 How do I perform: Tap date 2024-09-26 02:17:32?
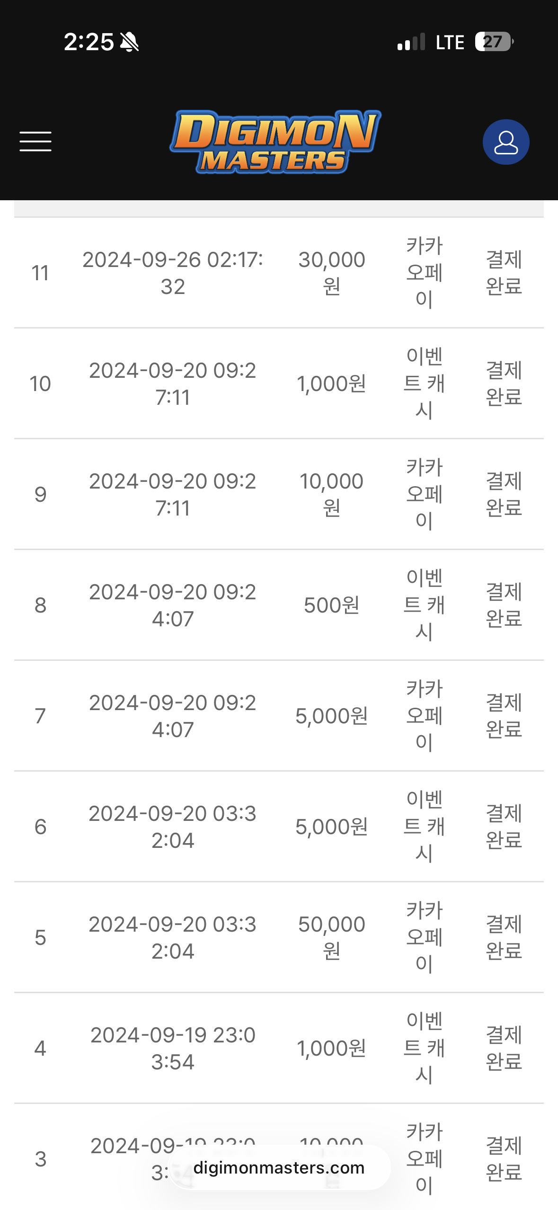pos(173,273)
